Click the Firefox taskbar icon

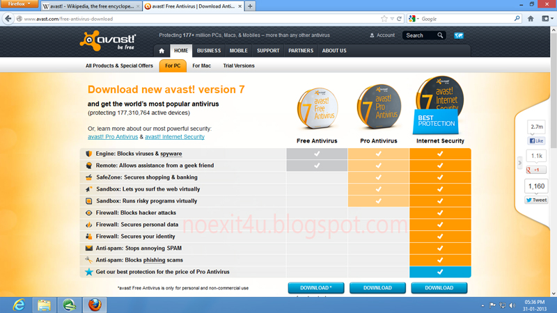95,305
